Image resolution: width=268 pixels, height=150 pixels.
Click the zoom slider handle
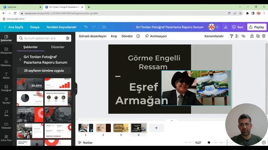[209, 142]
